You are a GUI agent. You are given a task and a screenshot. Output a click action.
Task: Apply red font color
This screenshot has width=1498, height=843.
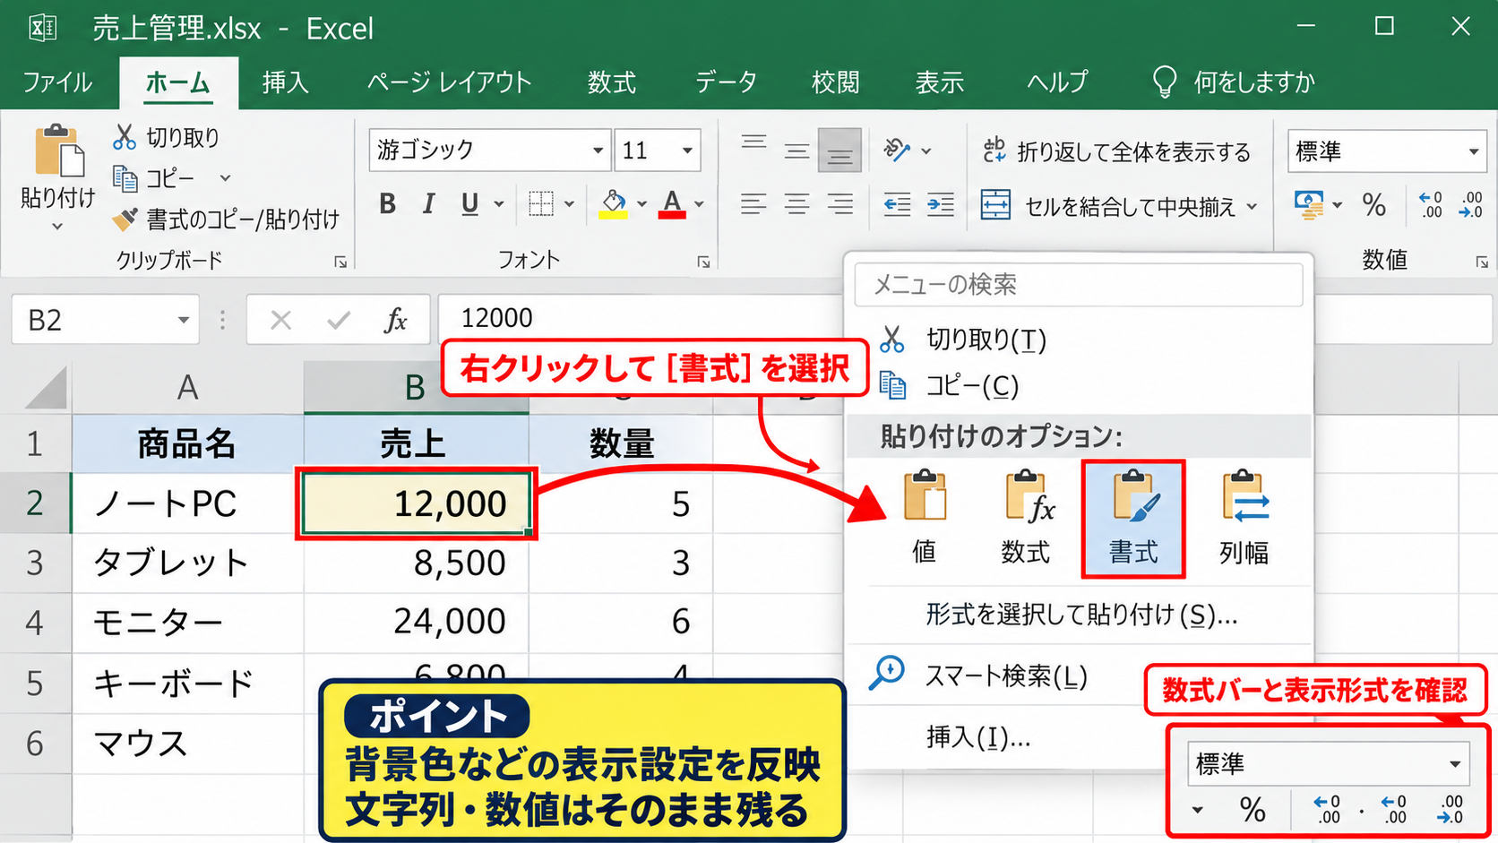tap(672, 204)
